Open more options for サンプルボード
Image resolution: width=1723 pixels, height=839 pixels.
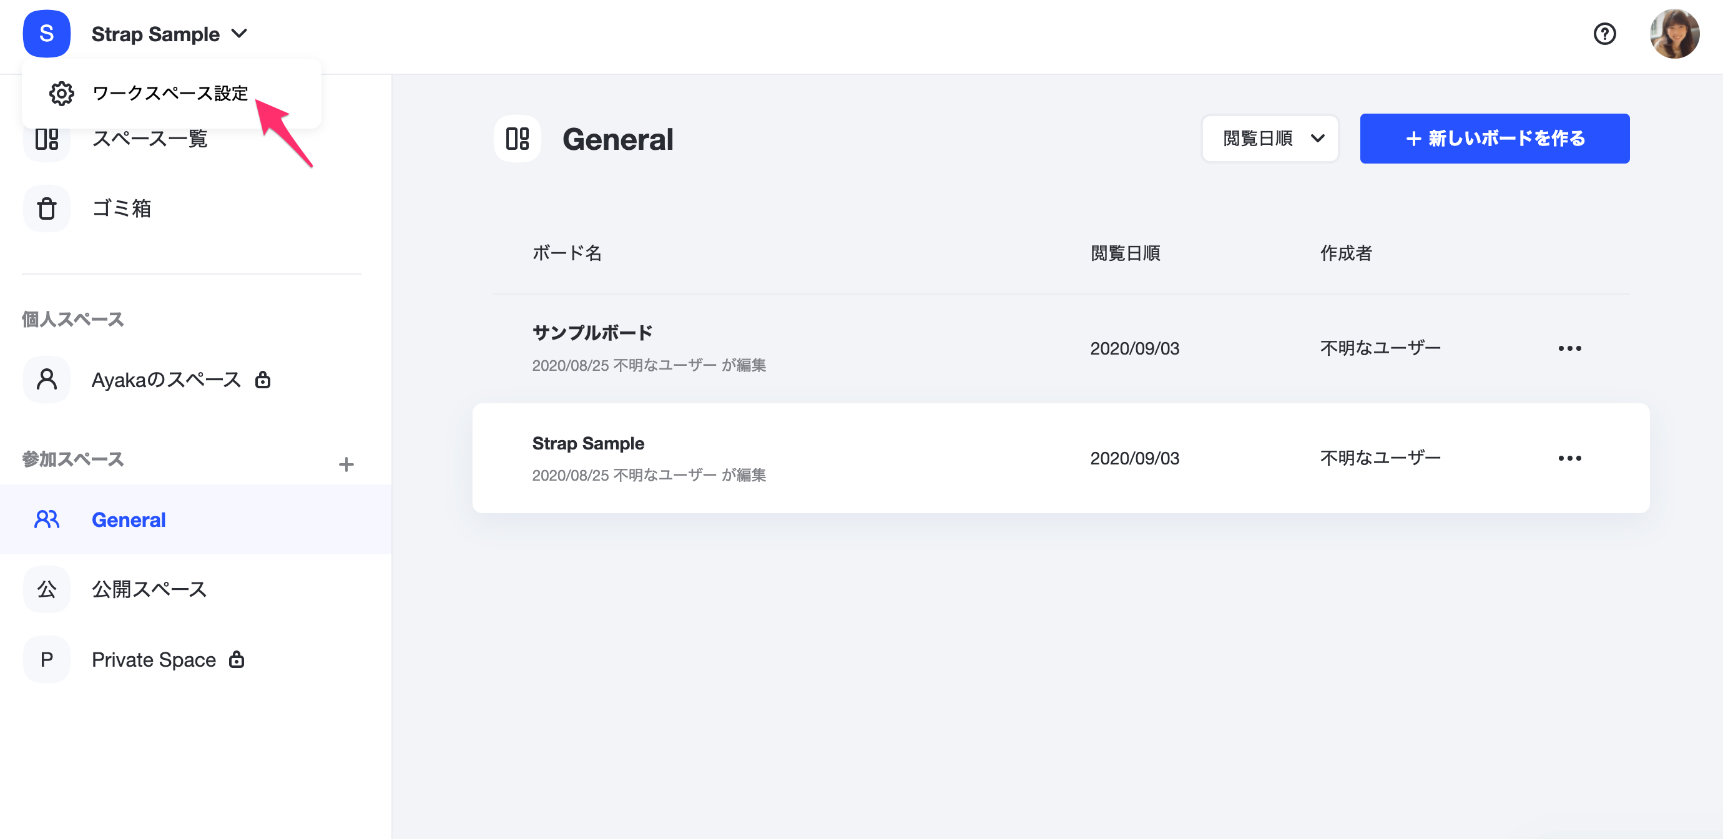pos(1569,348)
